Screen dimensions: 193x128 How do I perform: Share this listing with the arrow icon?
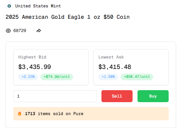[x=39, y=31]
